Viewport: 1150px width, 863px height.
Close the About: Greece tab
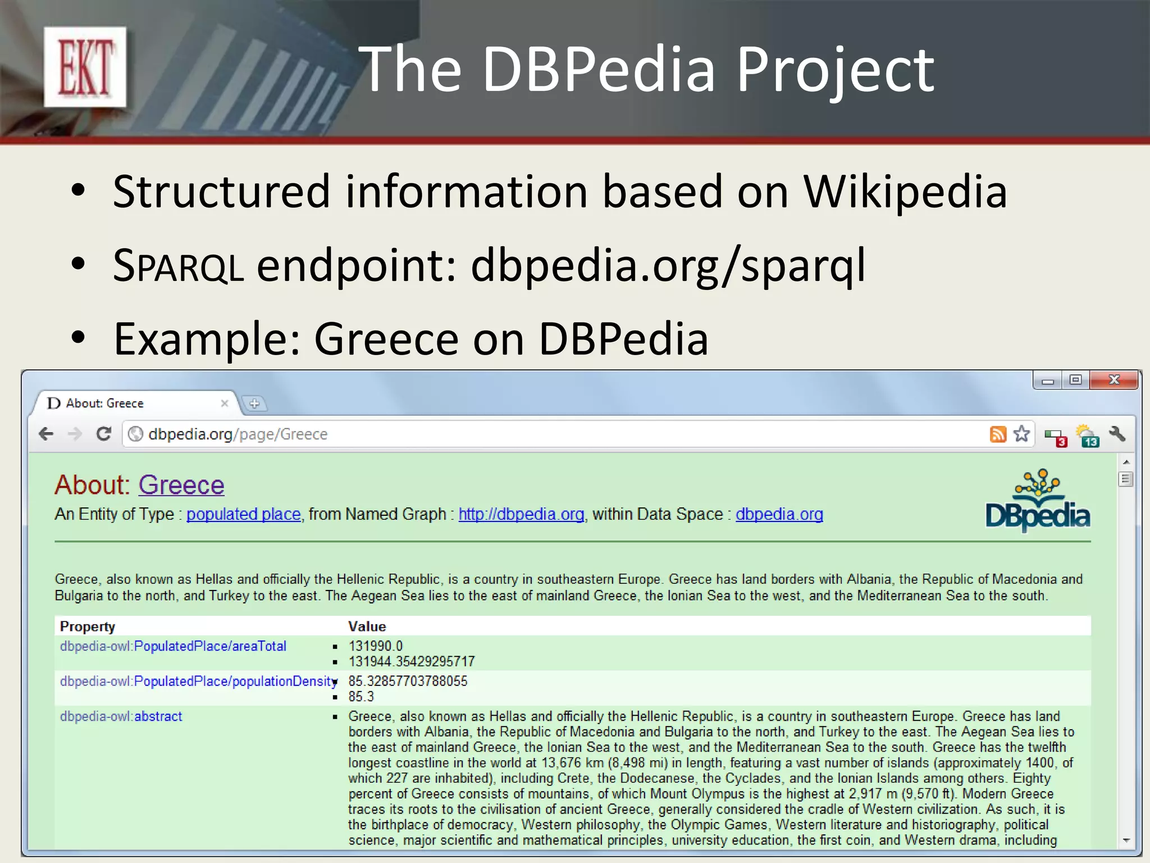225,403
